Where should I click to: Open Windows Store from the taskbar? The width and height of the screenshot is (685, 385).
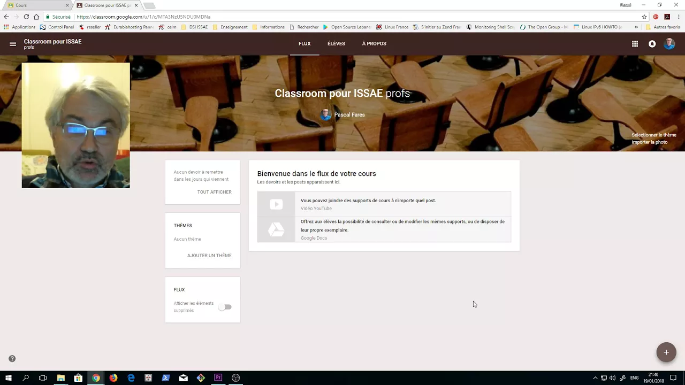coord(78,378)
